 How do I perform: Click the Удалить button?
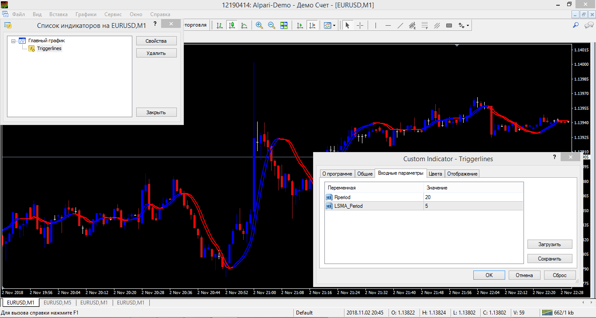156,53
